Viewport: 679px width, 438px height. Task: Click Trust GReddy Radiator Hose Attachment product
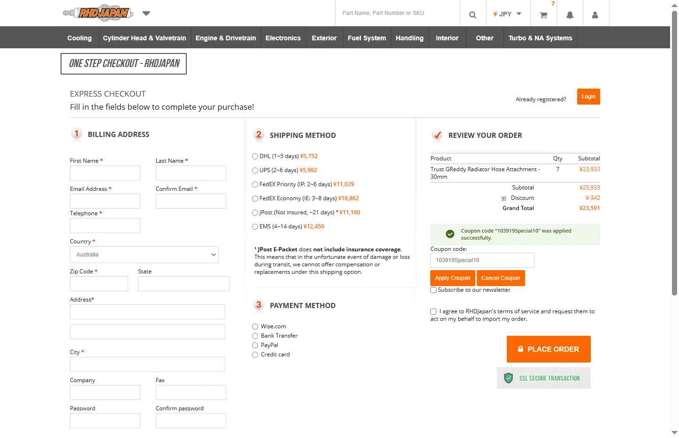click(485, 173)
